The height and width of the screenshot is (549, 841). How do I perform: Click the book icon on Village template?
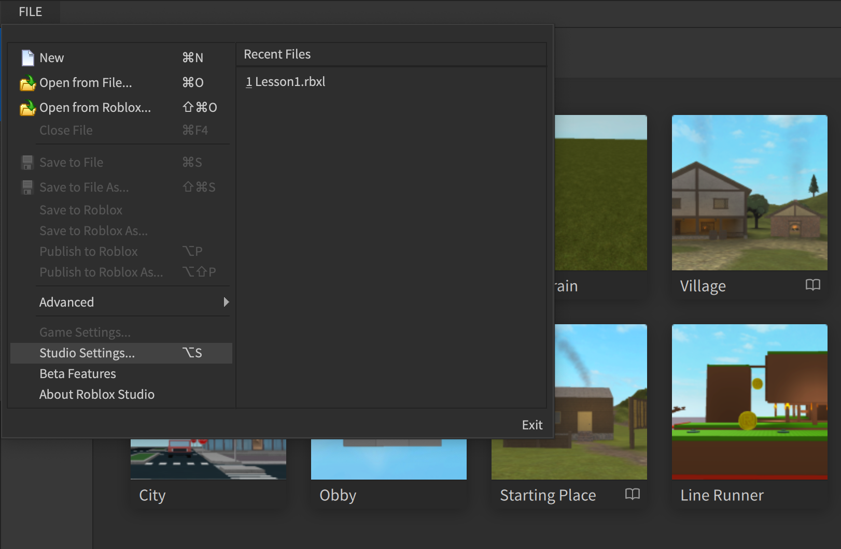(812, 285)
